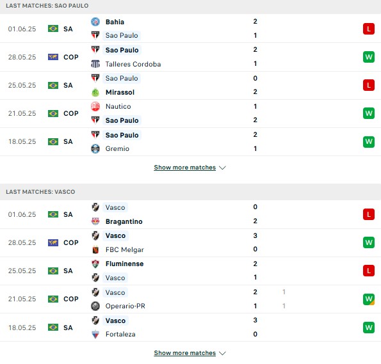The height and width of the screenshot is (364, 381).
Task: Open the green W badge for Vasco–Operario-PR match
Action: pyautogui.click(x=369, y=299)
